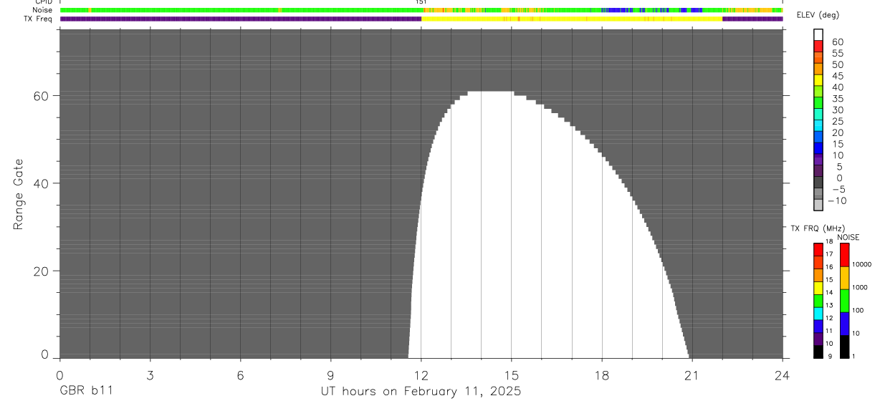Click the ELEV legend value '55'

click(838, 53)
